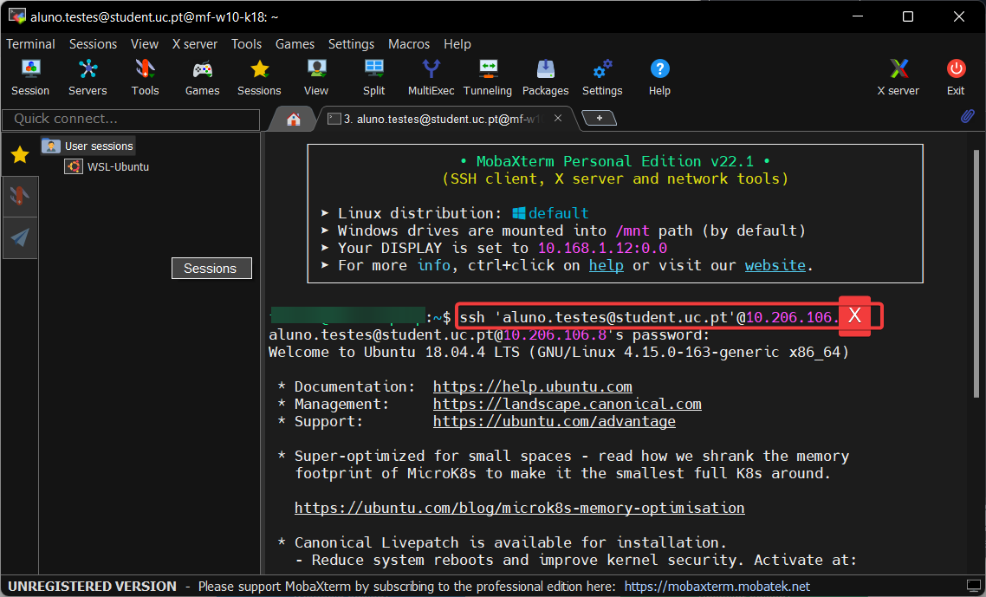This screenshot has width=986, height=597.
Task: Open the MultiExec toolbar icon
Action: [431, 77]
